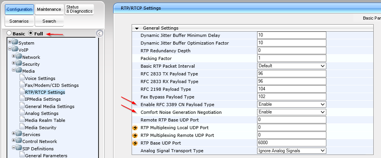Click the SIP Definitions folder icon
This screenshot has width=381, height=158.
coord(19,148)
